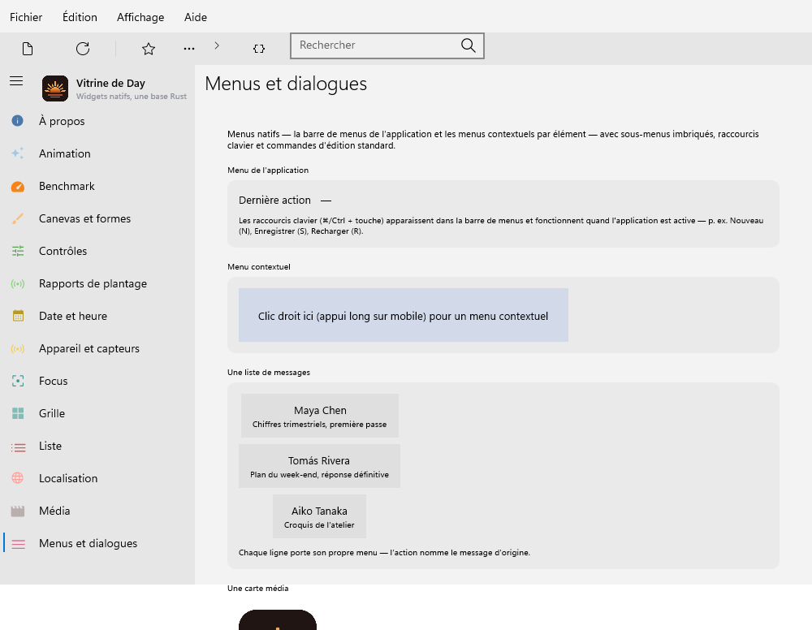The width and height of the screenshot is (812, 630).
Task: Click the Grille grid icon
Action: tap(18, 413)
